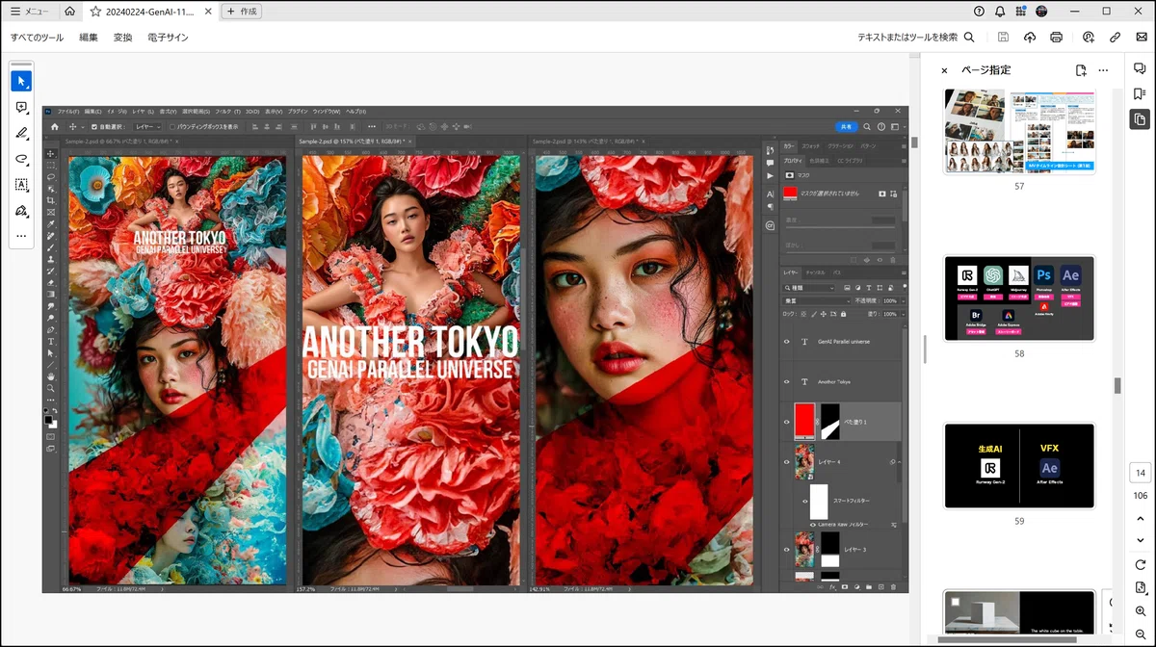
Task: Copy a share link via chain icon
Action: 1115,37
